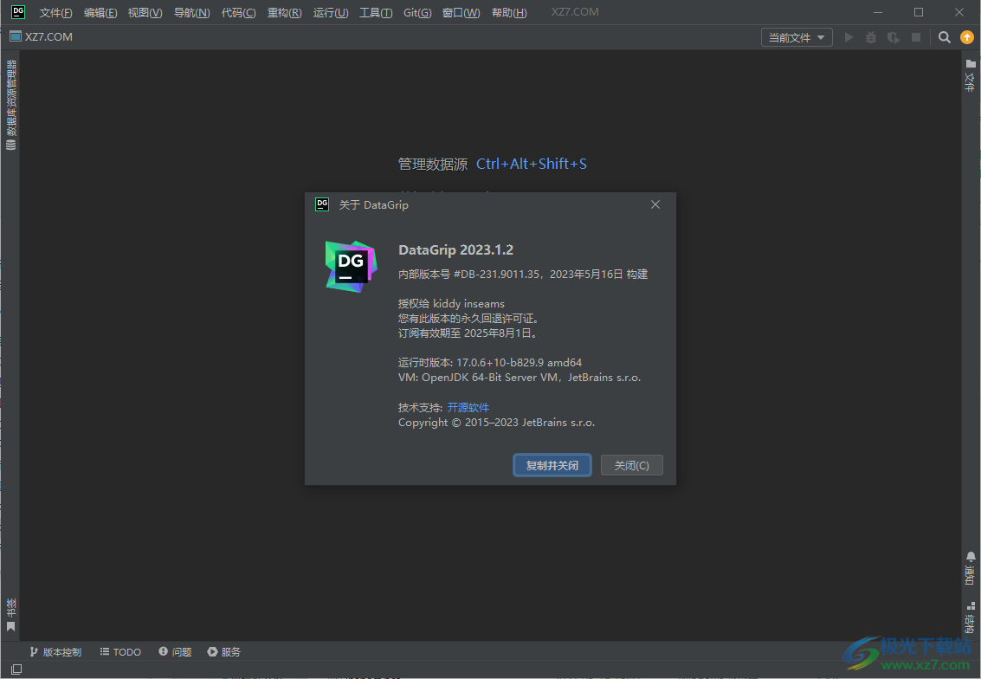Screen dimensions: 981x679
Task: Open the 帮助(H) menu
Action: (508, 12)
